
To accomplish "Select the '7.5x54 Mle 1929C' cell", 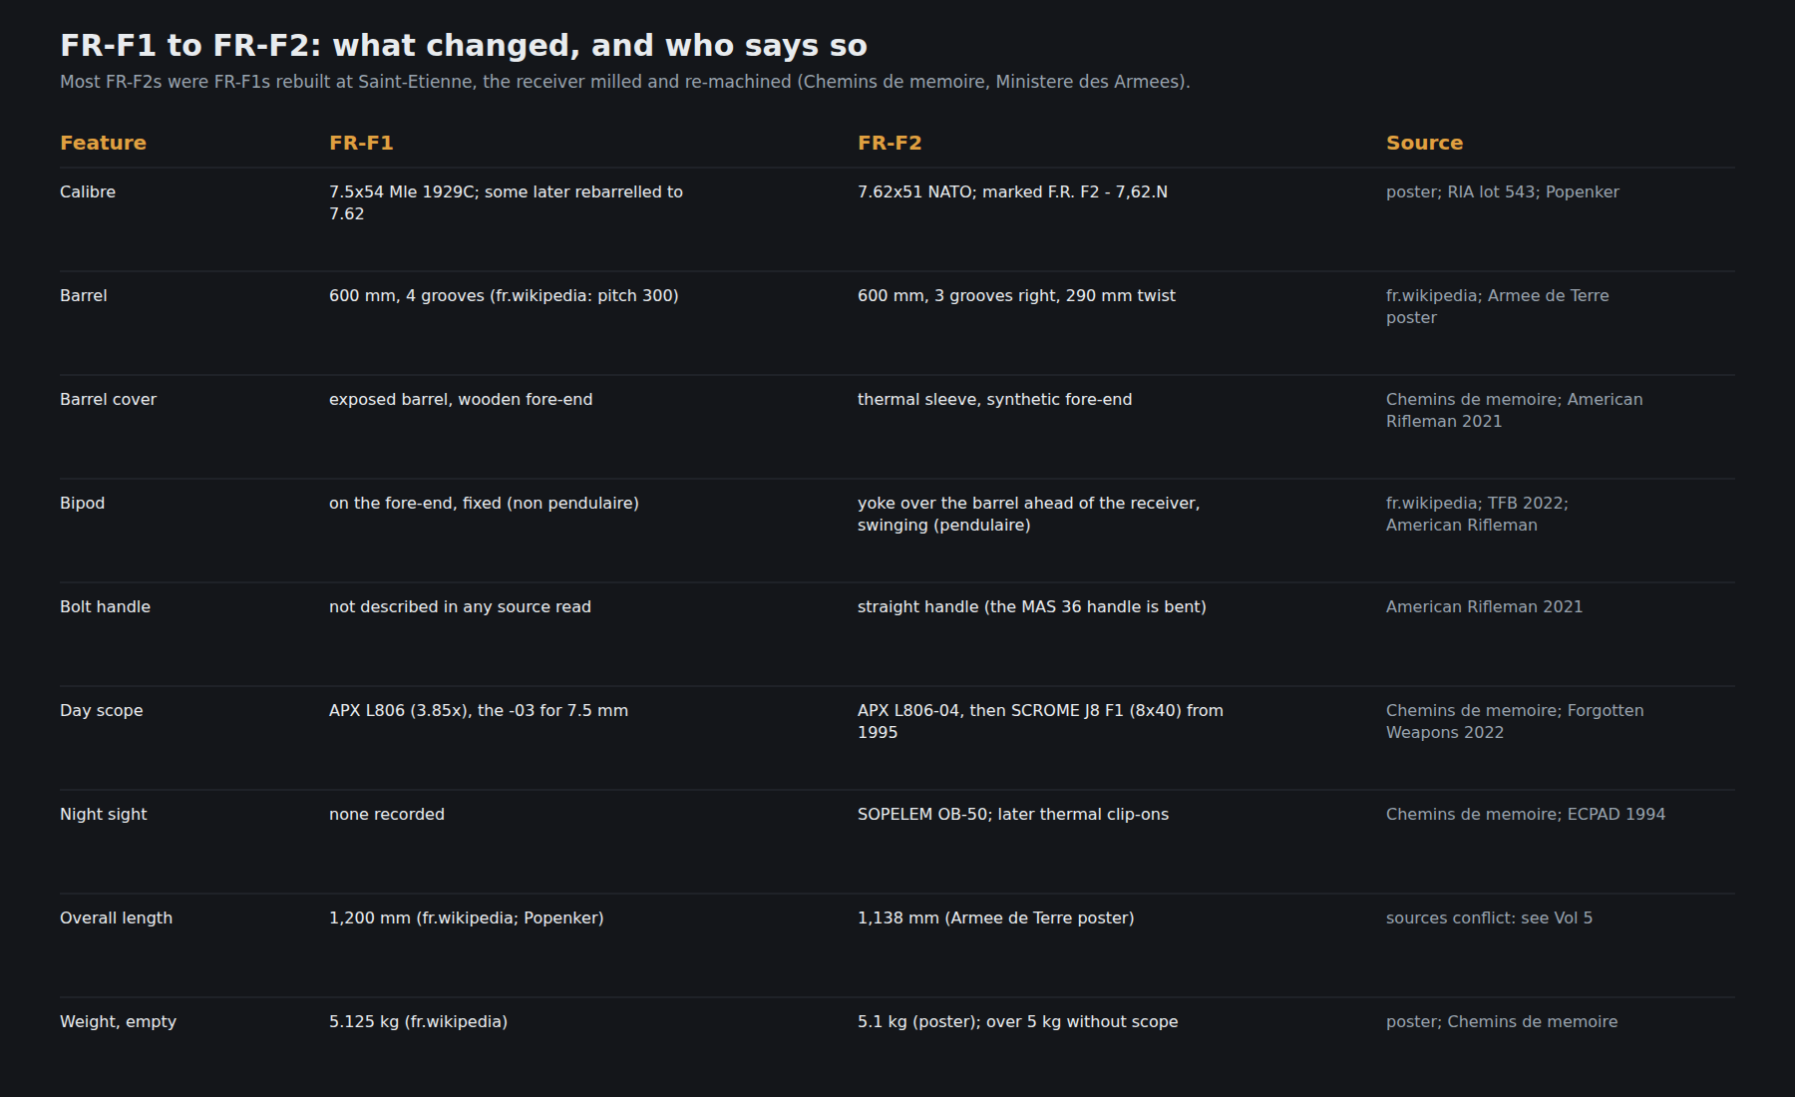I will (x=506, y=202).
